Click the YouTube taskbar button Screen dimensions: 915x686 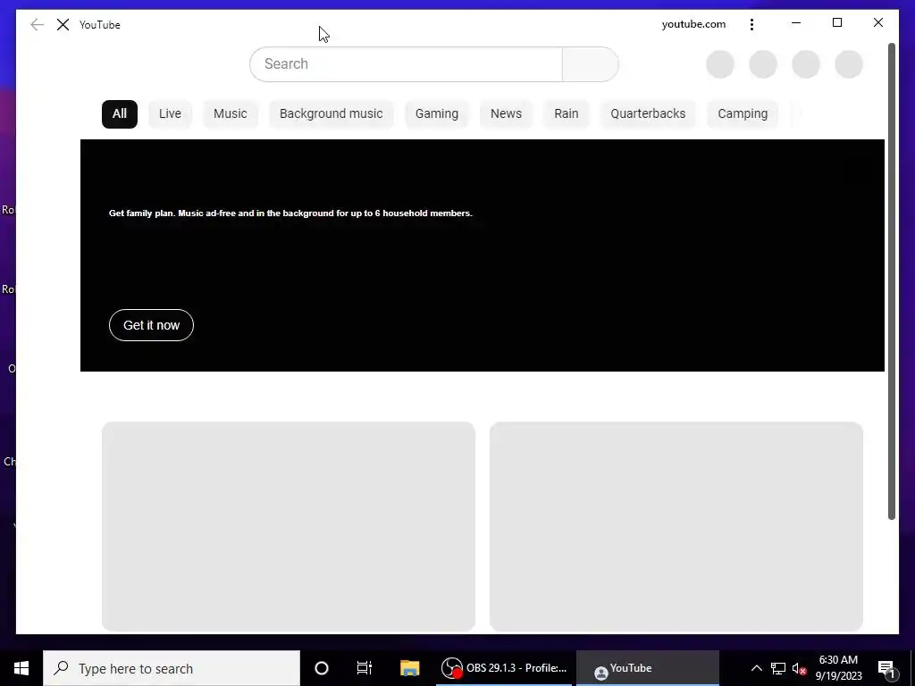pos(647,668)
